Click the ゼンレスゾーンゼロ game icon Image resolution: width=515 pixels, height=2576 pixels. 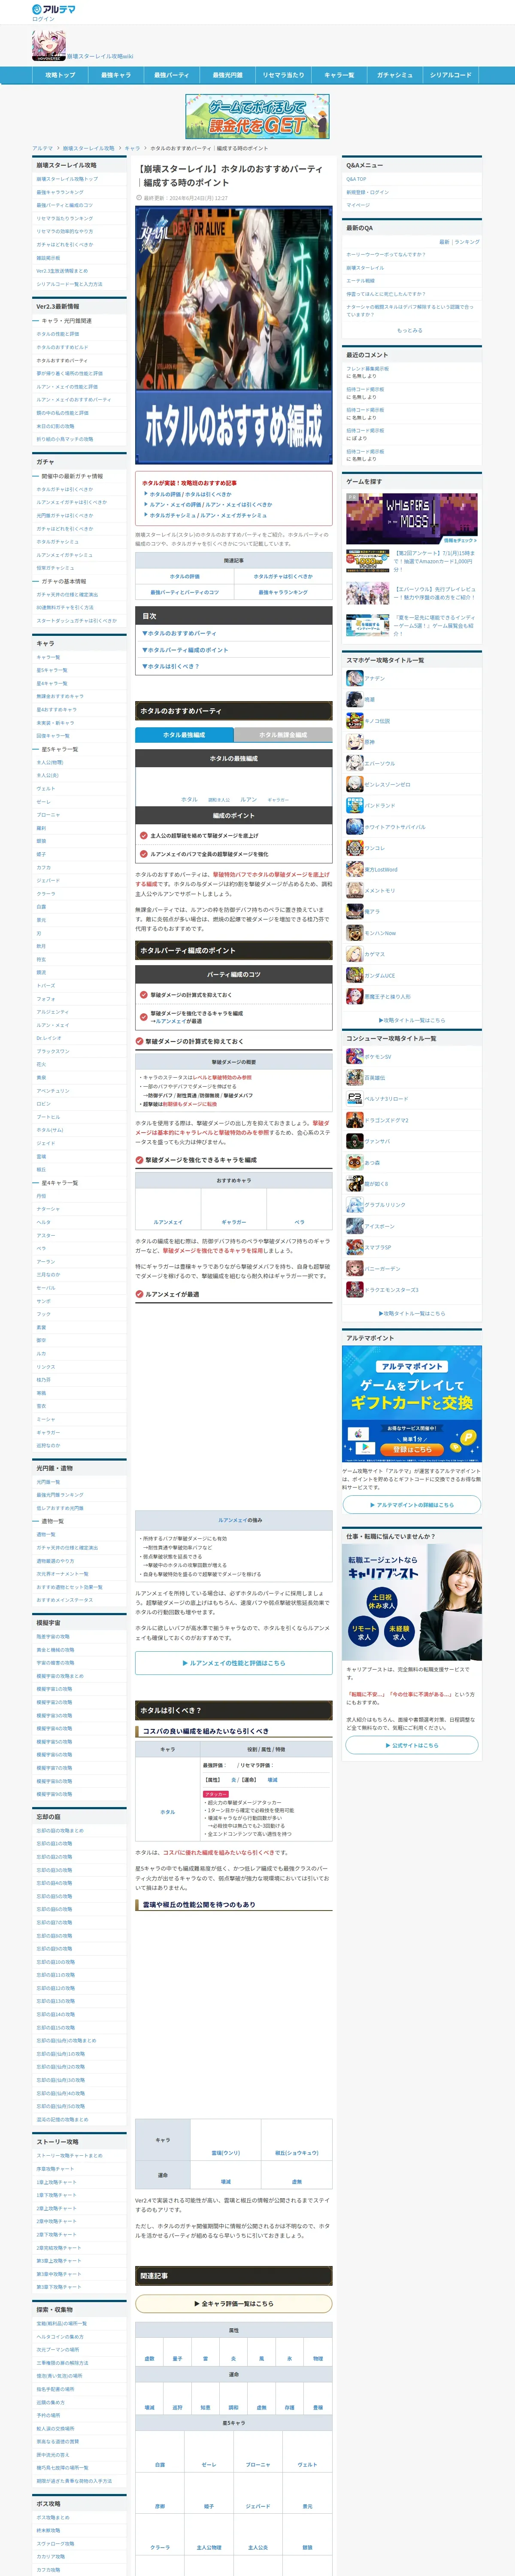[354, 784]
